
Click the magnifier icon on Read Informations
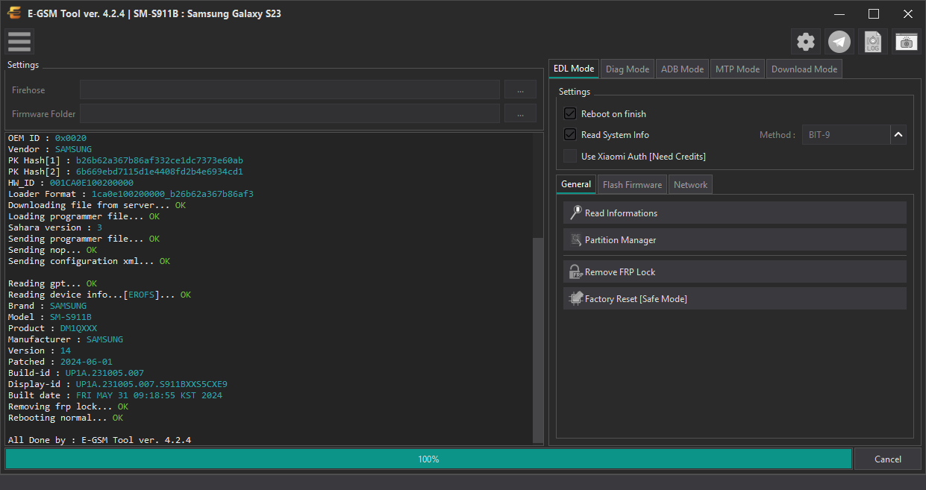click(575, 213)
